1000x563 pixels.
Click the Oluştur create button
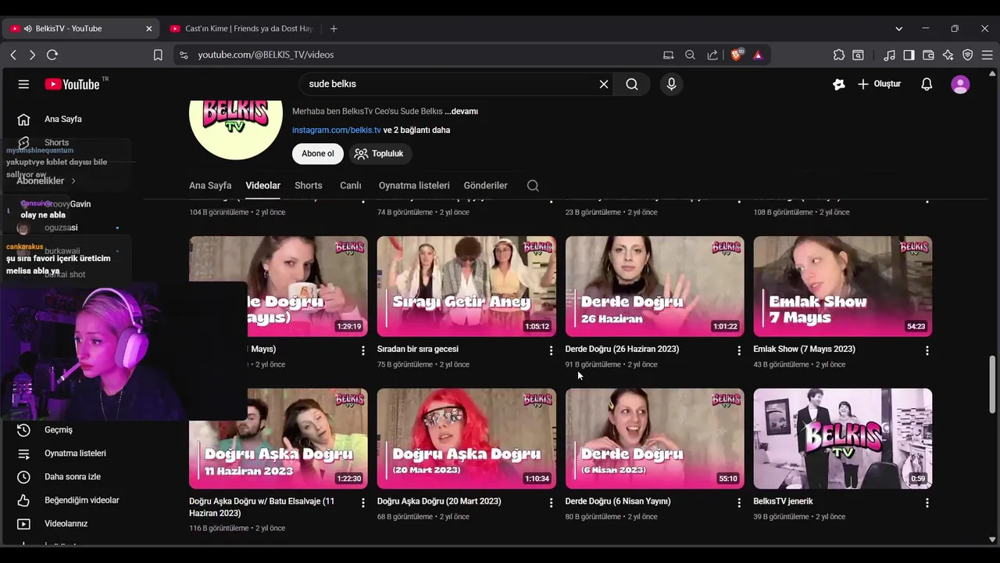[879, 84]
